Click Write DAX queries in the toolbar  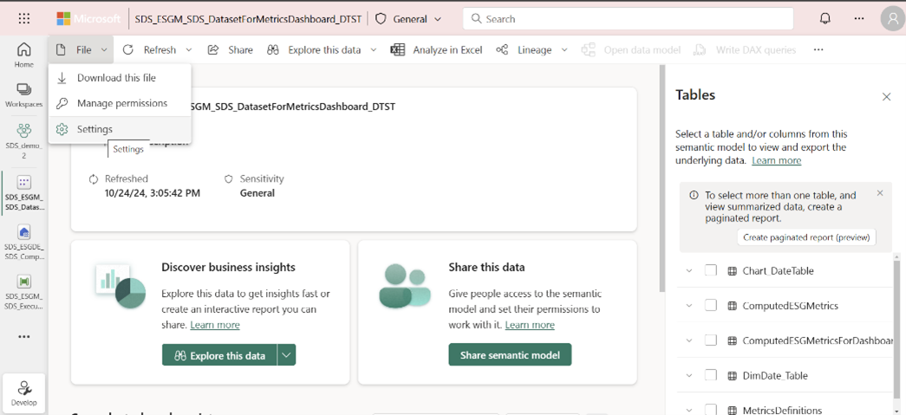[x=745, y=49]
